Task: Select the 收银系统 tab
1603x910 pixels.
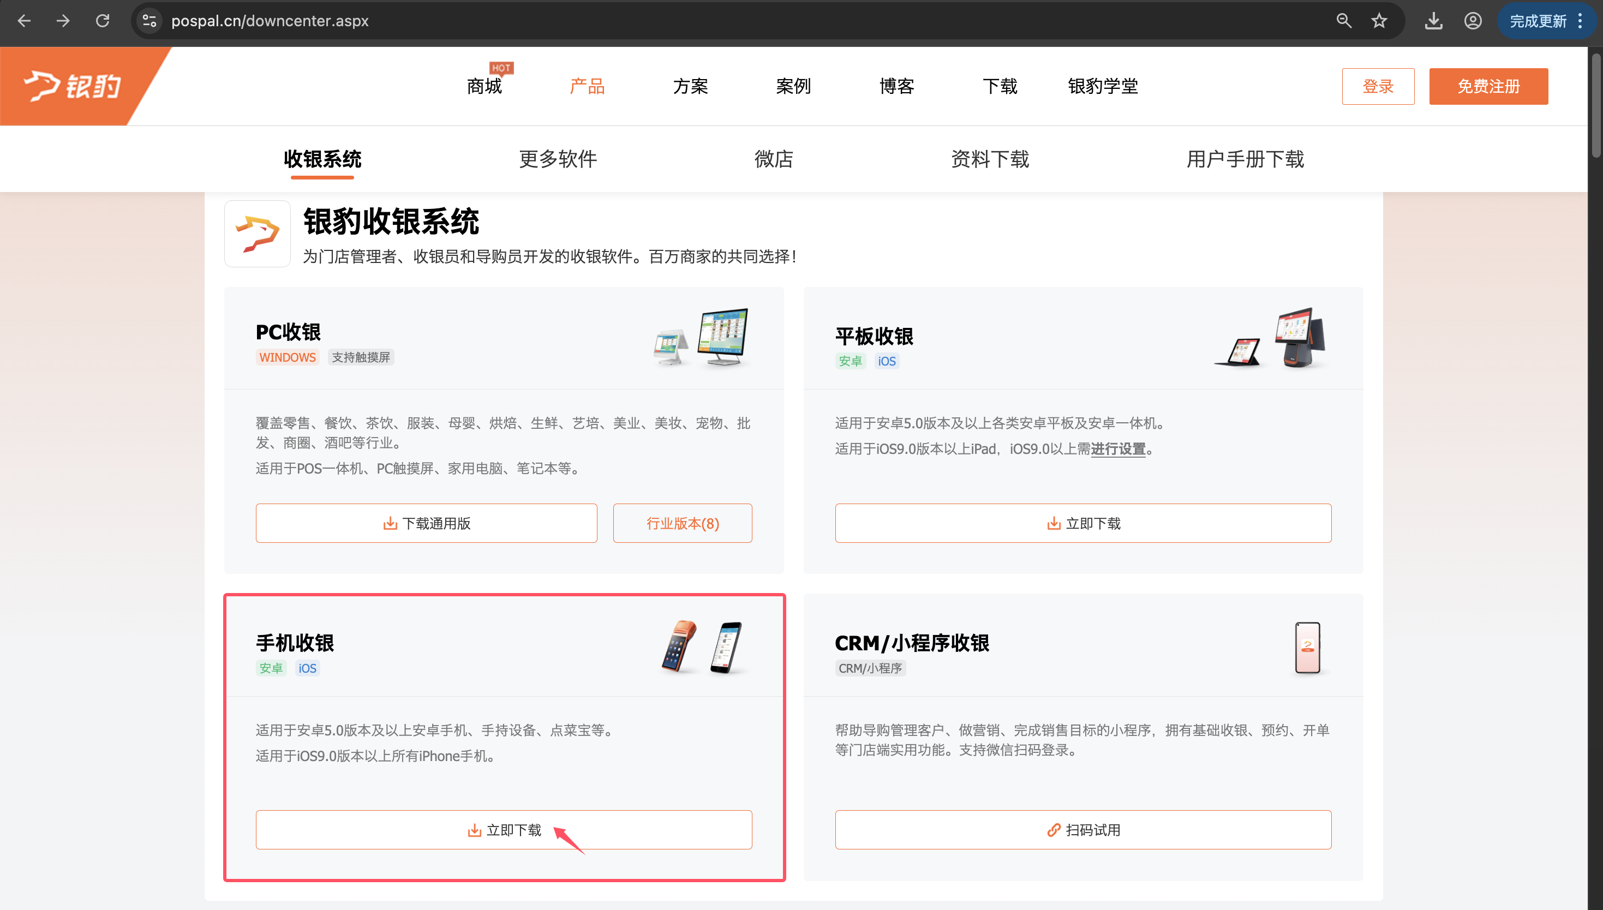Action: click(x=322, y=159)
